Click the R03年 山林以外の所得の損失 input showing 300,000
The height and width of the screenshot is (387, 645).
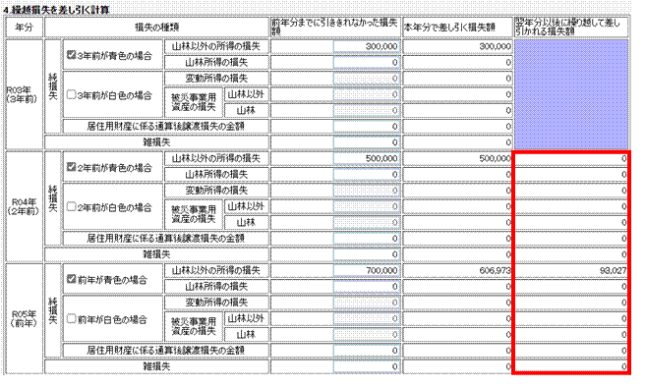367,46
